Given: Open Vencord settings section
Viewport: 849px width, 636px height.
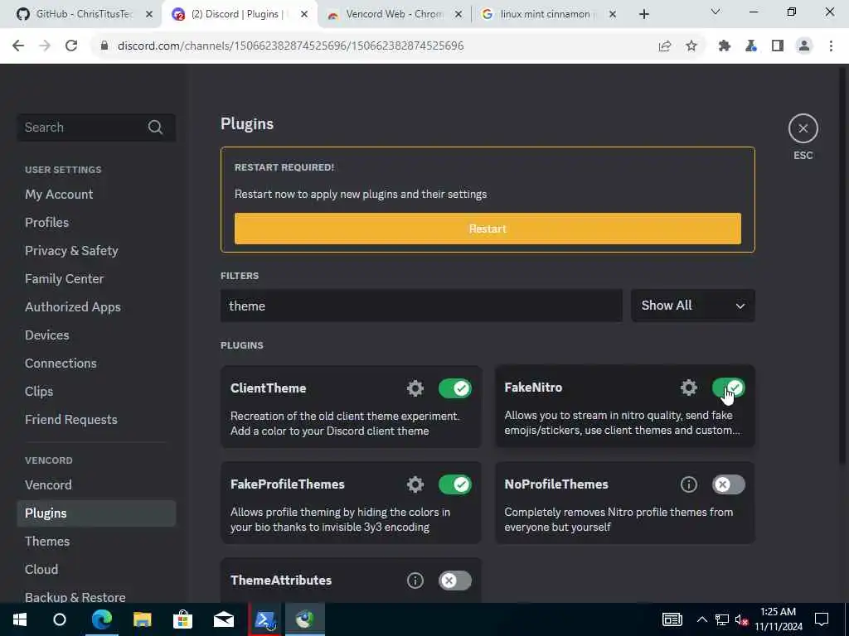Looking at the screenshot, I should tap(48, 484).
